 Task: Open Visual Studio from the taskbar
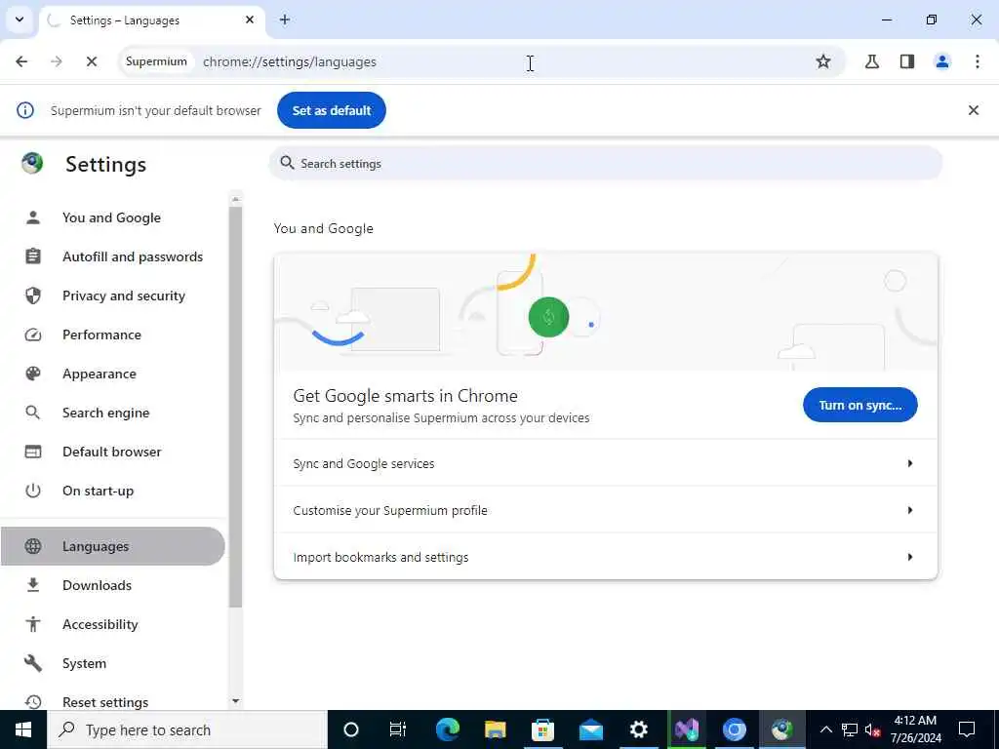tap(687, 729)
